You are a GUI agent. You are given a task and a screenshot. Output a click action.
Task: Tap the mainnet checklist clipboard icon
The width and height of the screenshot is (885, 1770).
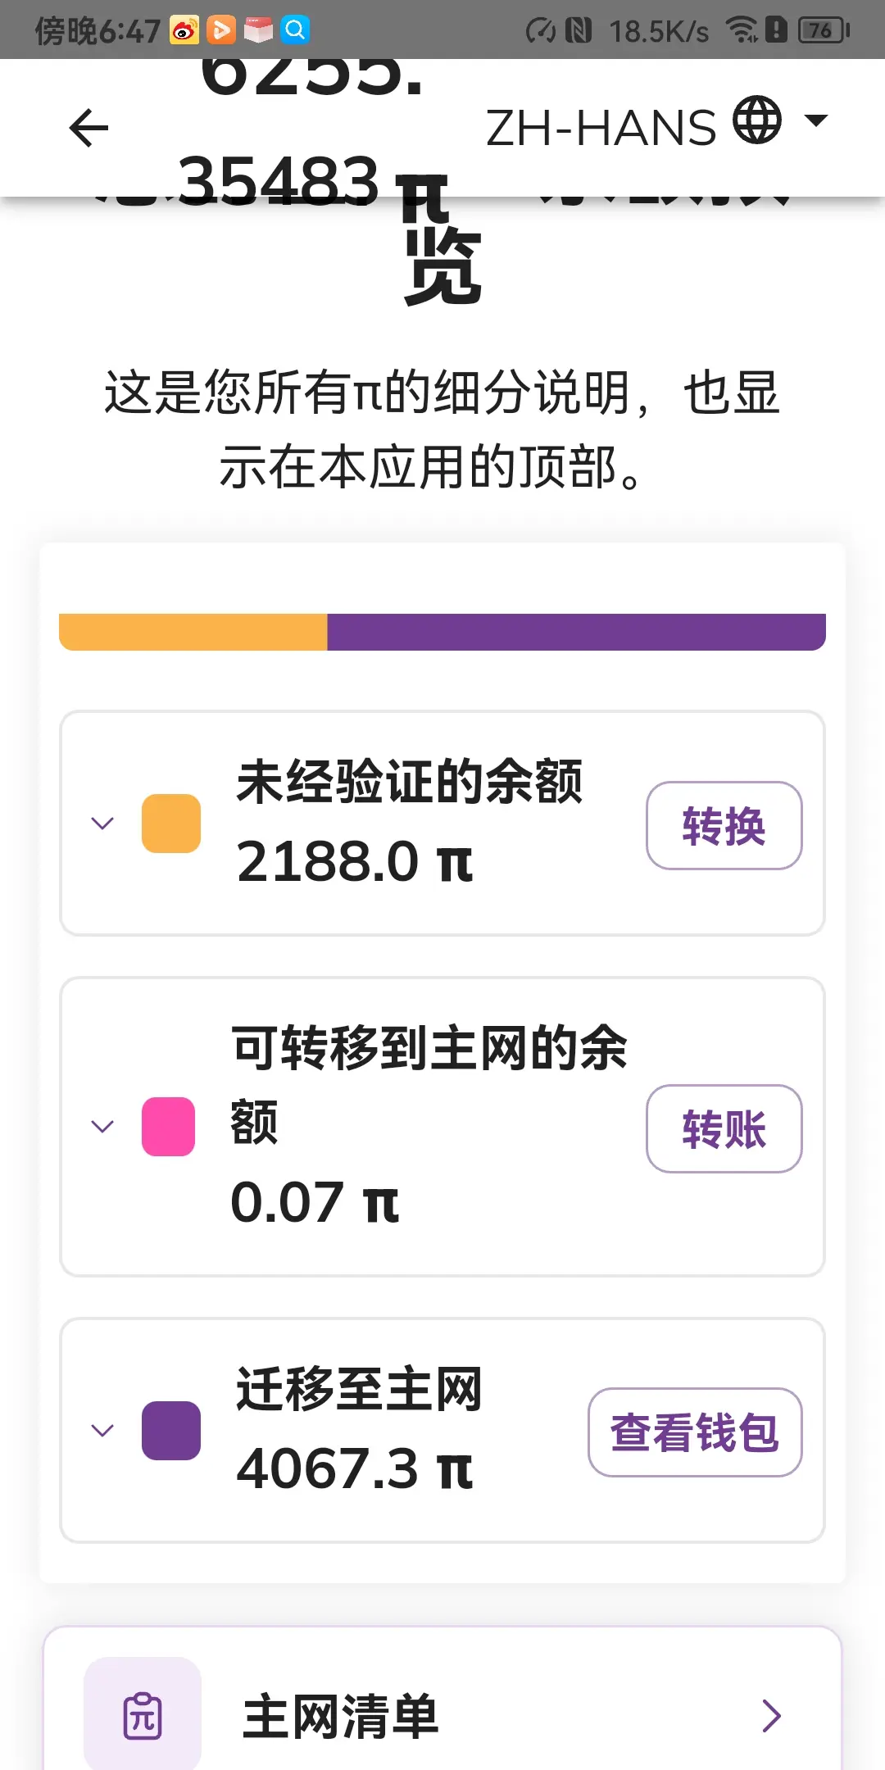143,1715
